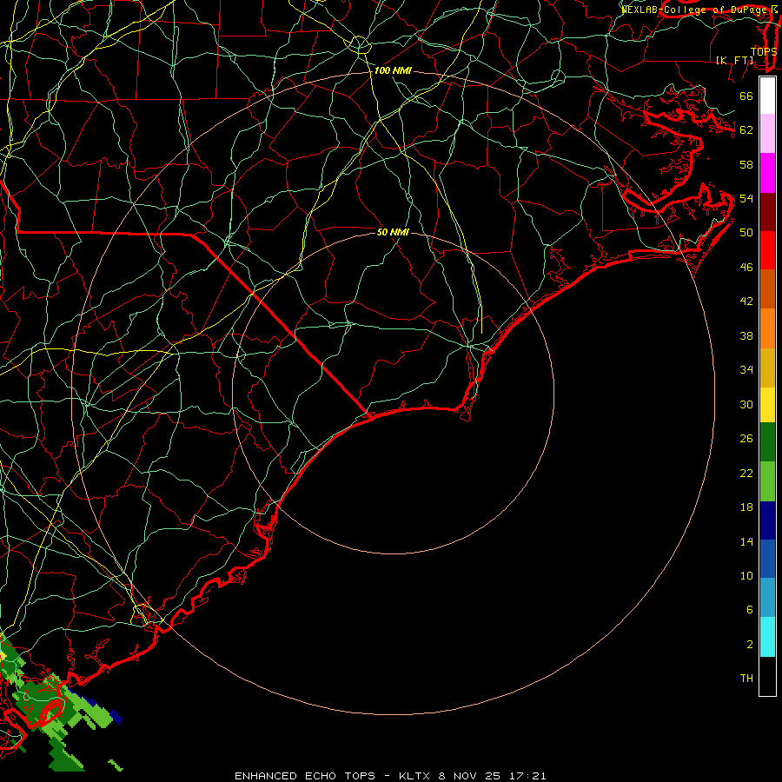Pick the magenta swatch in the color scale

(x=767, y=173)
